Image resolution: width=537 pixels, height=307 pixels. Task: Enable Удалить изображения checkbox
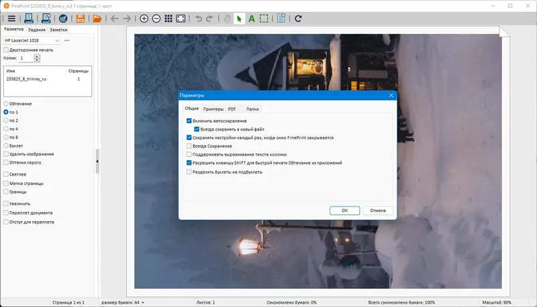tap(6, 154)
